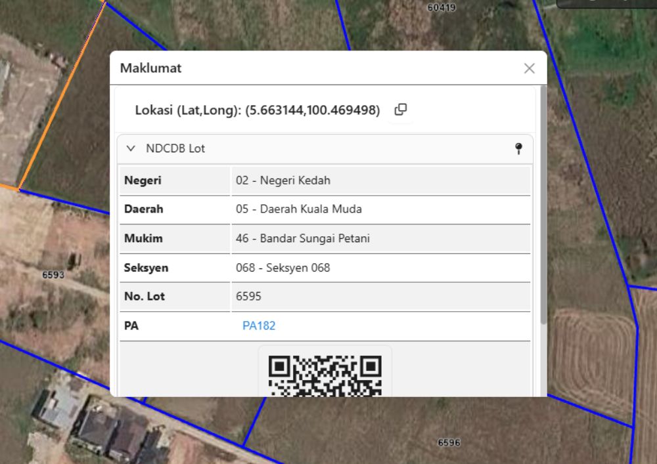Click the Seksyen 068 value cell
Image resolution: width=657 pixels, height=464 pixels.
click(381, 267)
